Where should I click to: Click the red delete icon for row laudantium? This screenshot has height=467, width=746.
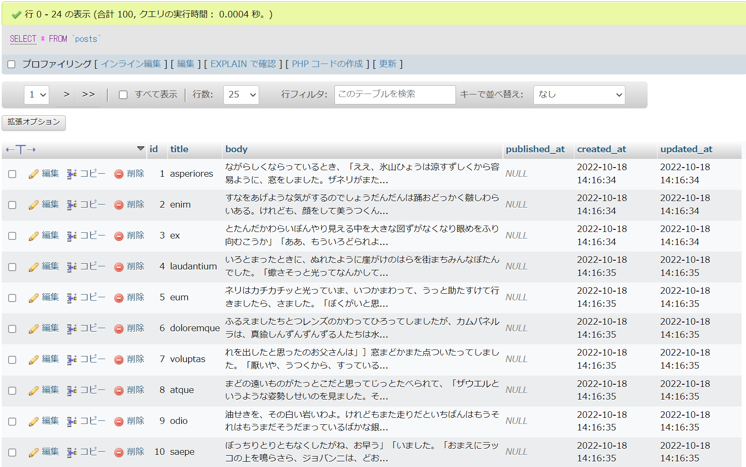tap(119, 267)
